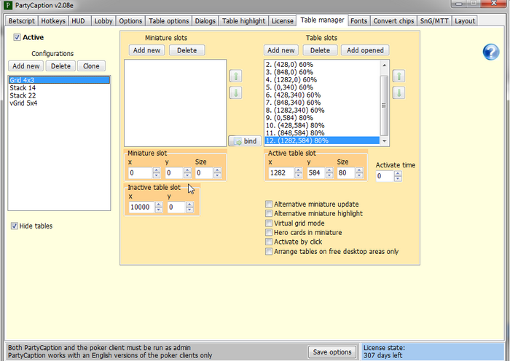The width and height of the screenshot is (510, 361).
Task: Open the HUD tab
Action: click(x=79, y=21)
